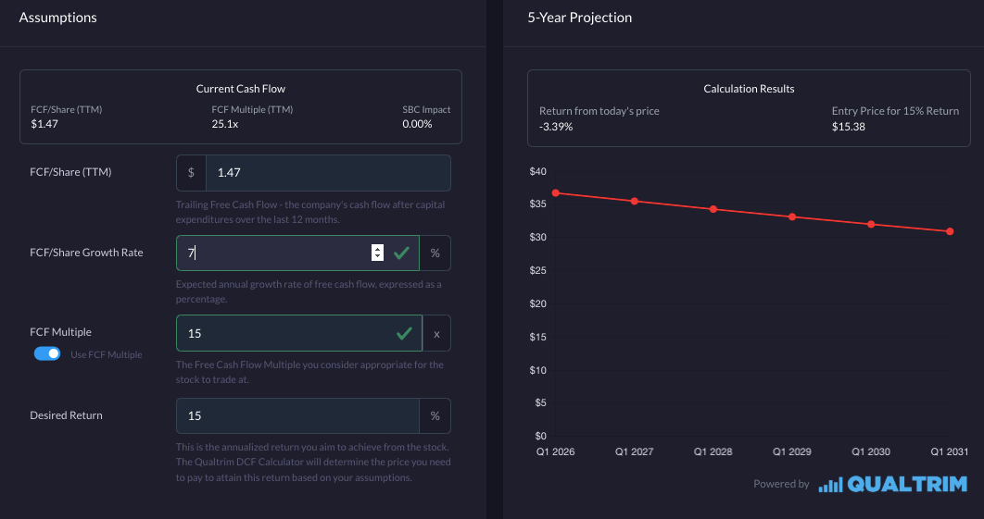Click the dollar sign prefix of FCF/Share

click(x=191, y=173)
